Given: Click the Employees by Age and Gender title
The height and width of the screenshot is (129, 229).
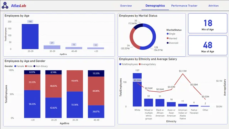Looking at the screenshot, I should click(25, 61).
